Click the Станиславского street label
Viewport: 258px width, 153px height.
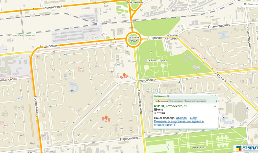coord(140,102)
